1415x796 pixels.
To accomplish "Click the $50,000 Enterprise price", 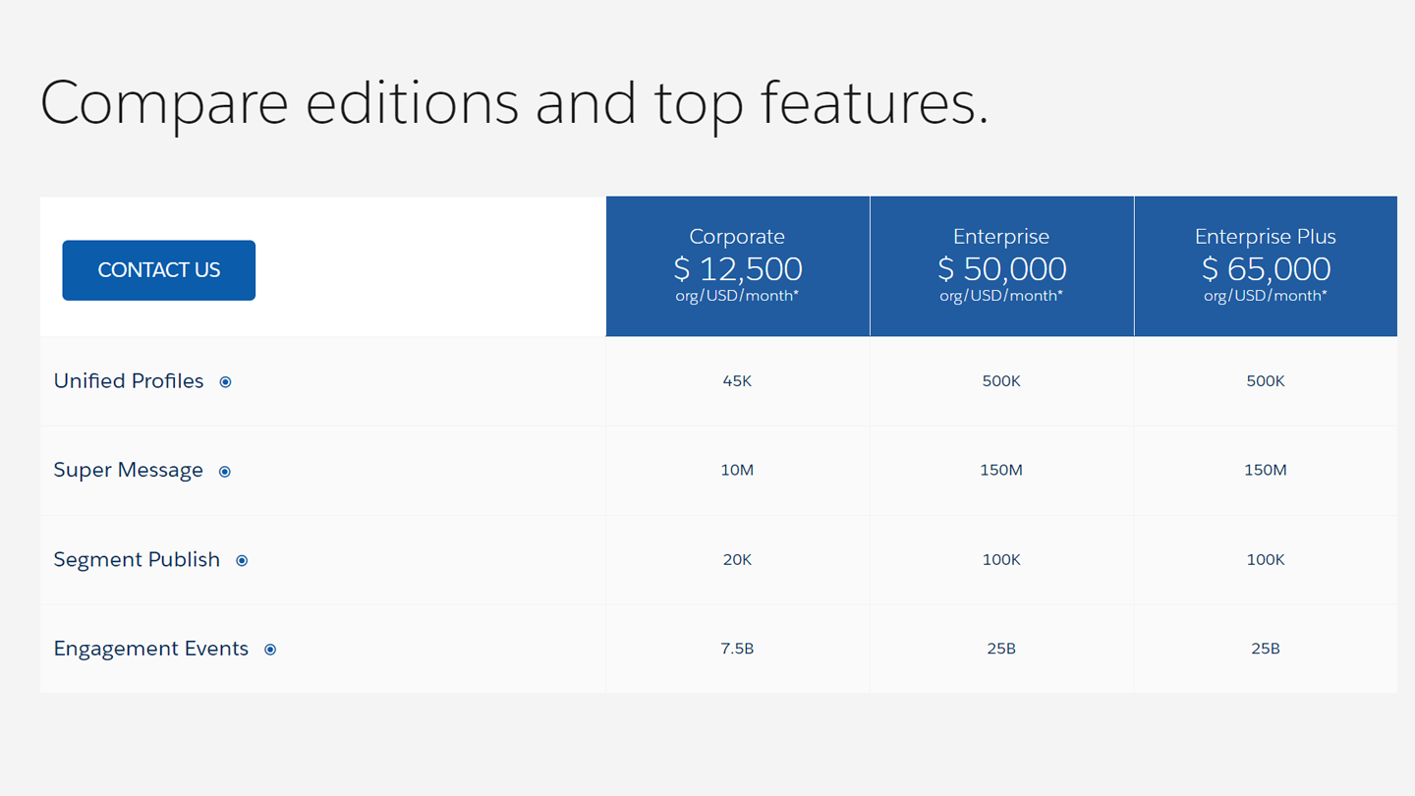I will pos(1001,268).
